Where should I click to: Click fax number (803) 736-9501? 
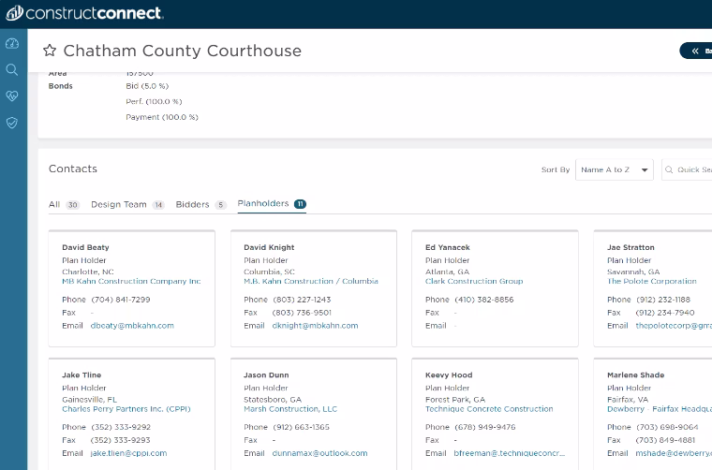click(x=302, y=313)
